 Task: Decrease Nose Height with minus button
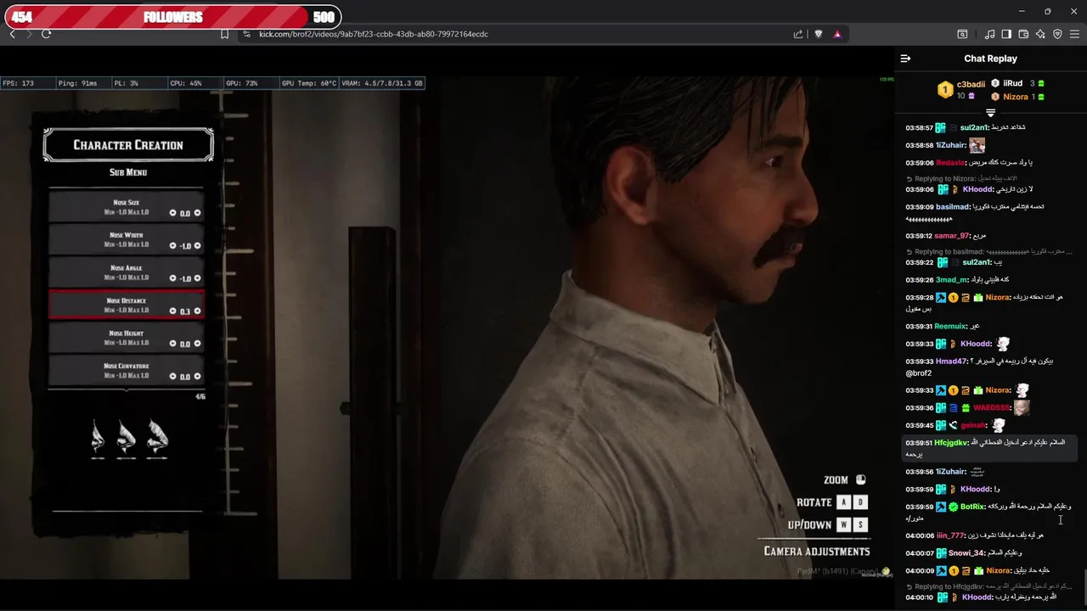[x=173, y=344]
